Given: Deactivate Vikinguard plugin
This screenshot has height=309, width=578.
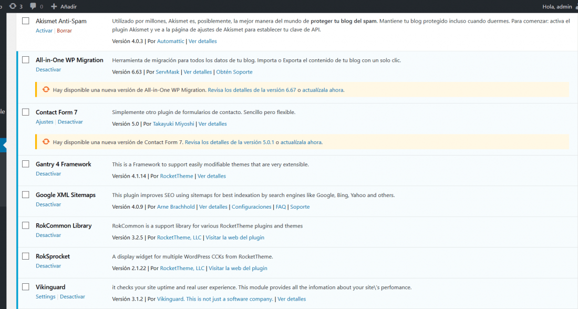Looking at the screenshot, I should coord(73,296).
